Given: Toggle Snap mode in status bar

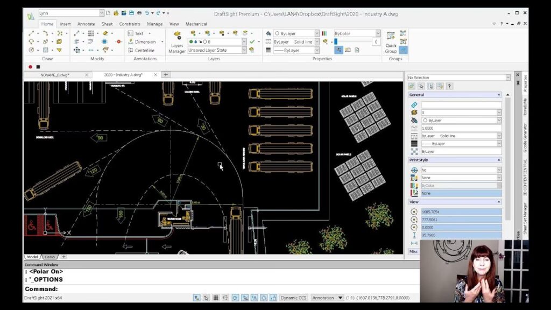Looking at the screenshot, I should (206, 298).
